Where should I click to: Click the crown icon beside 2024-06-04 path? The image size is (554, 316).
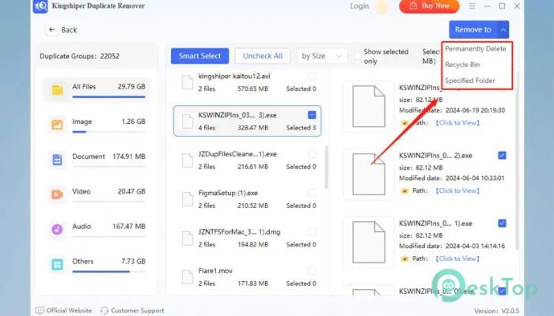tap(404, 191)
